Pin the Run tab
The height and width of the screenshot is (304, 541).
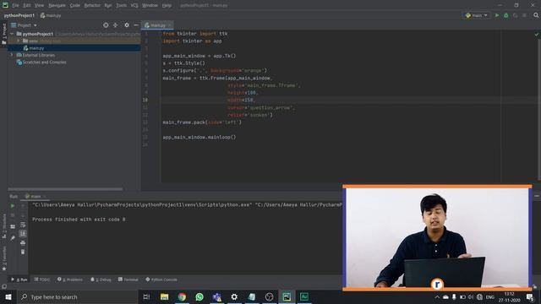pos(13,238)
